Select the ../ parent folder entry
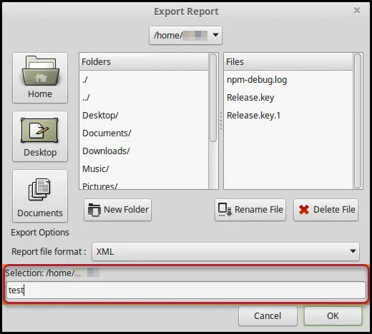The width and height of the screenshot is (372, 334). pos(144,98)
